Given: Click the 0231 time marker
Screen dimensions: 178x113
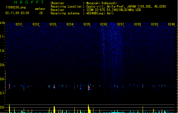Looking at the screenshot, I should point(19,24).
